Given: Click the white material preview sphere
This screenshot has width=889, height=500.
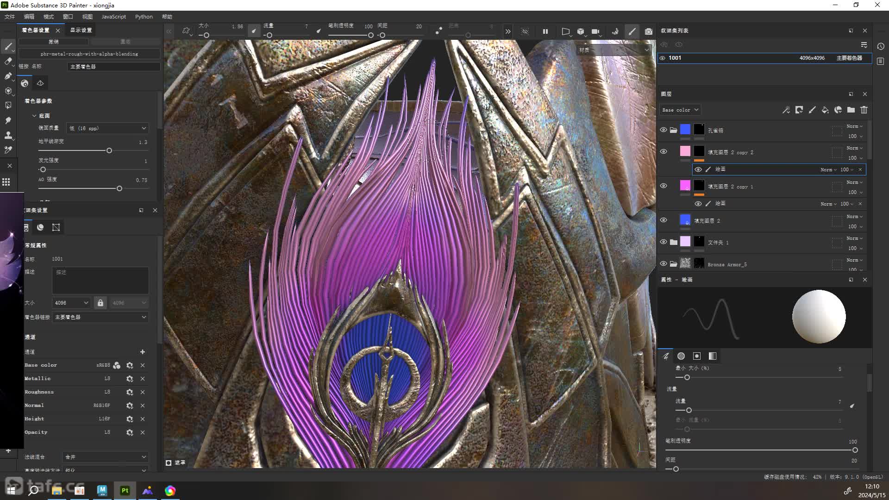Looking at the screenshot, I should click(x=819, y=317).
